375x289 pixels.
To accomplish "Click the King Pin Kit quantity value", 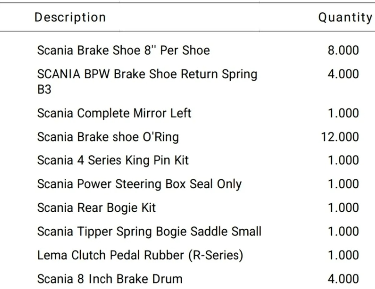I will pos(343,160).
